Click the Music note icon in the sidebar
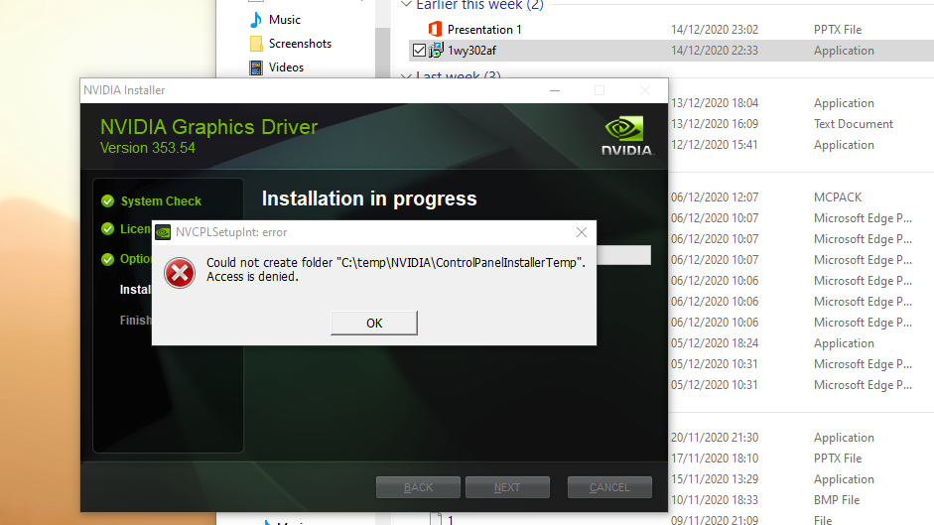 click(256, 20)
